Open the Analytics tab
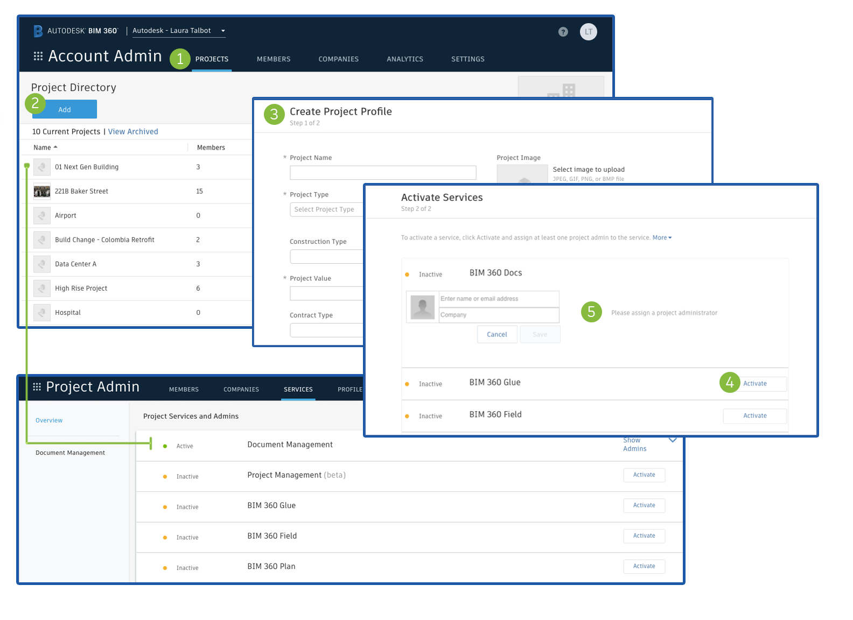Screen dimensions: 853x620 (405, 59)
